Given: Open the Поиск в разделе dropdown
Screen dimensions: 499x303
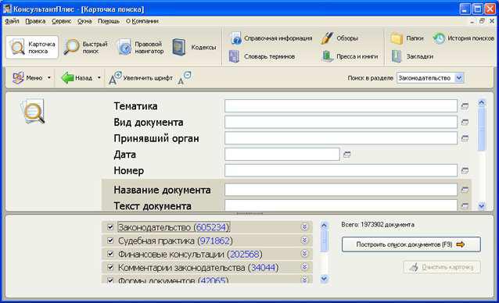Looking at the screenshot, I should pos(459,78).
